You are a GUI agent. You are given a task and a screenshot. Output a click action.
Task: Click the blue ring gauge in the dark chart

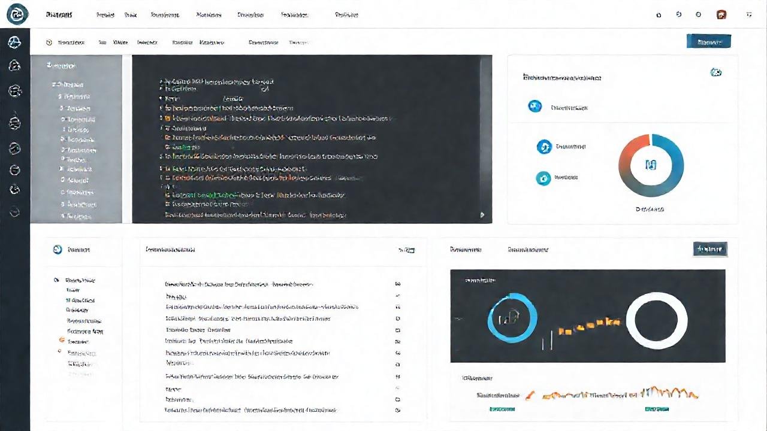coord(512,317)
